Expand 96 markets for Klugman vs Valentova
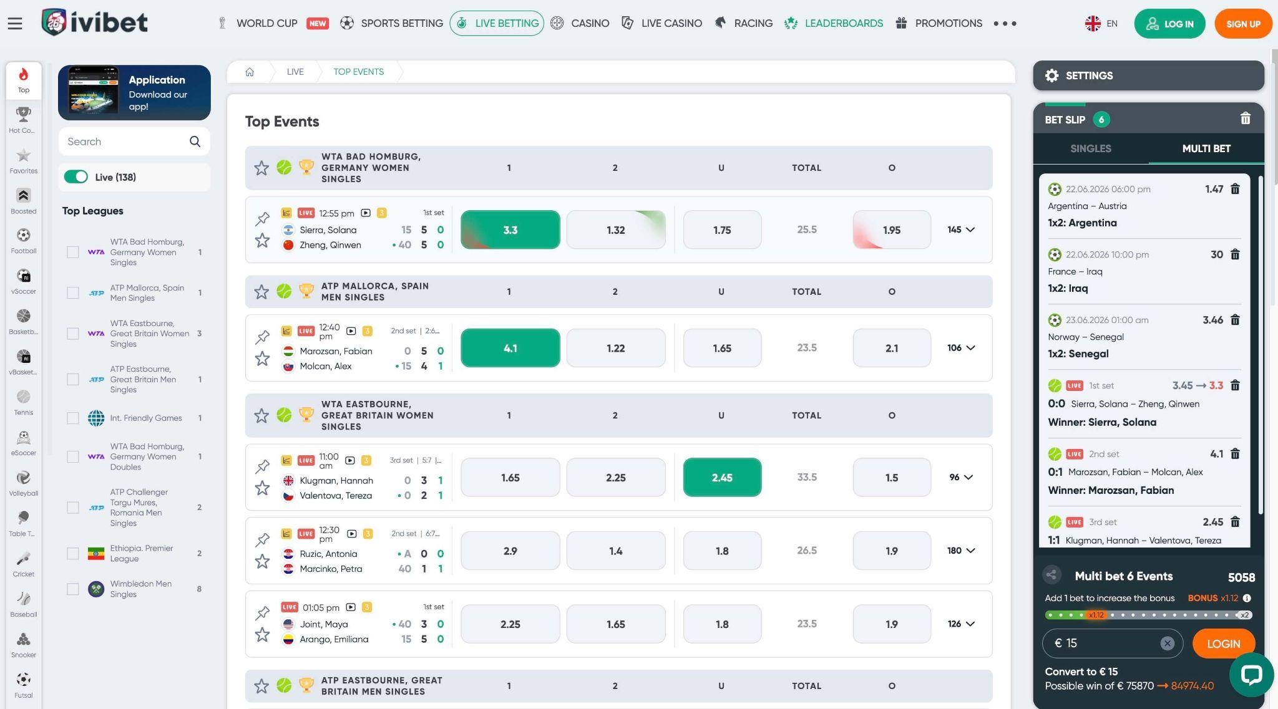Screen dimensions: 1278x709 [x=961, y=477]
